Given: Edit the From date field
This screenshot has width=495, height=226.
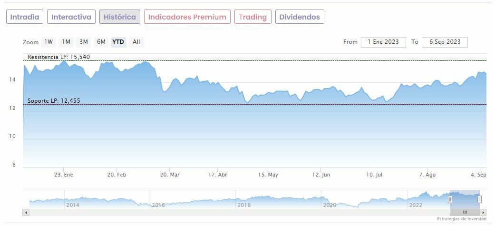Looking at the screenshot, I should pos(383,42).
